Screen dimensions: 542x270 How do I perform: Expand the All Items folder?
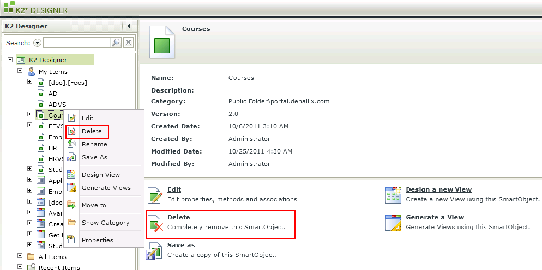click(20, 256)
